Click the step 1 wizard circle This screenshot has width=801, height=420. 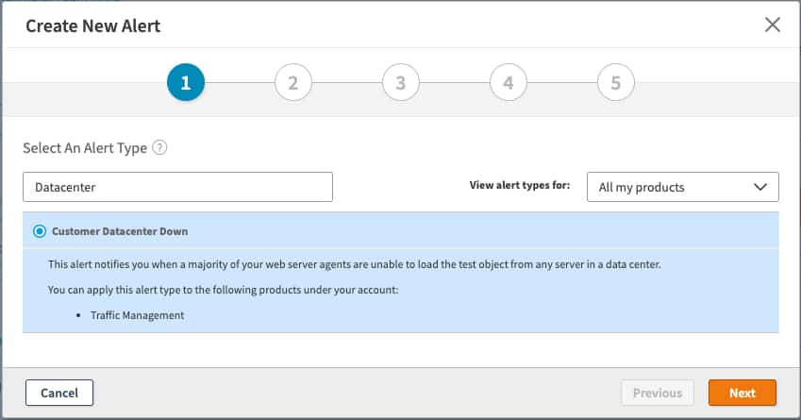[x=186, y=83]
